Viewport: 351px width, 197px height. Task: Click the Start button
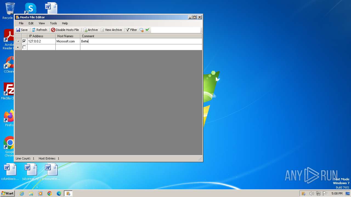tap(8, 193)
